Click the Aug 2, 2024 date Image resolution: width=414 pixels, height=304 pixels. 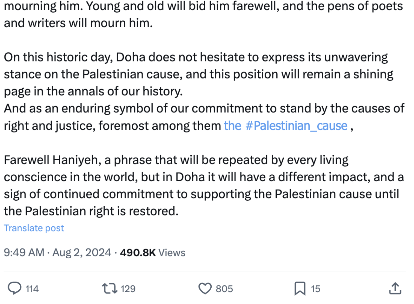pos(82,252)
